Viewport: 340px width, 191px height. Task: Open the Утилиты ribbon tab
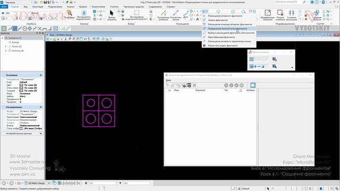(x=114, y=7)
